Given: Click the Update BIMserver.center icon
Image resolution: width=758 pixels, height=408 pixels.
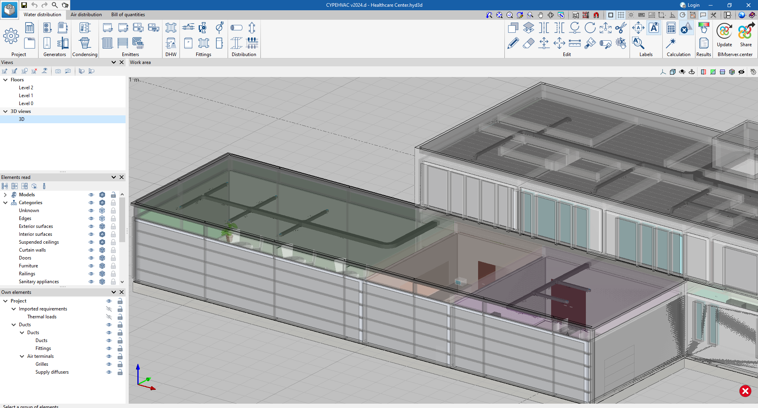Looking at the screenshot, I should tap(724, 32).
